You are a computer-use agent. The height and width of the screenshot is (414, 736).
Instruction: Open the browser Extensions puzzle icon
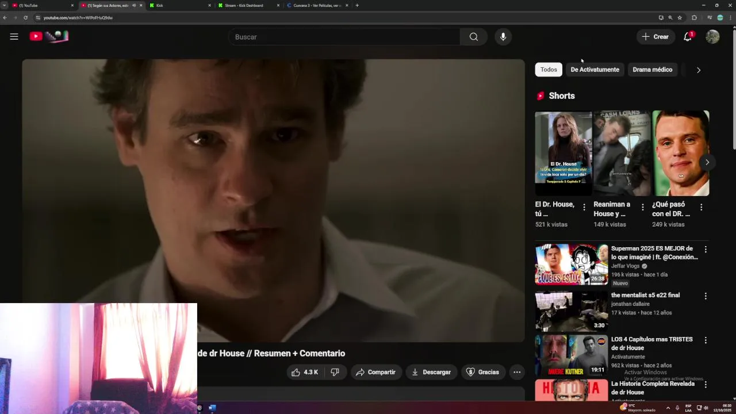[x=694, y=18]
